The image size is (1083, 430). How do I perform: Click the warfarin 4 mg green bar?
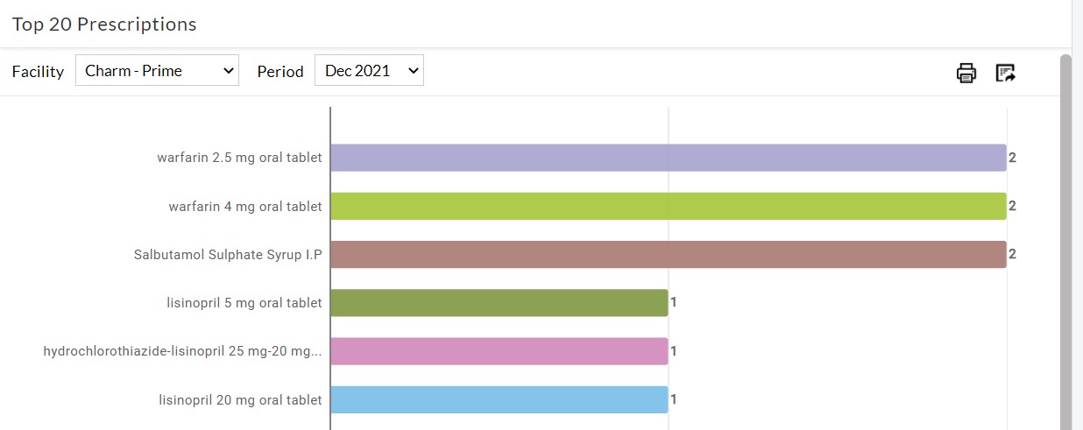[668, 206]
